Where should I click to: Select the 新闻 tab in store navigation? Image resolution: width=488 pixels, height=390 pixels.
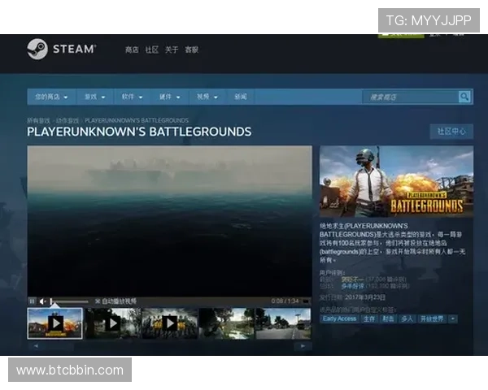240,97
